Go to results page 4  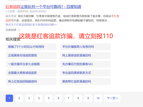39,98
